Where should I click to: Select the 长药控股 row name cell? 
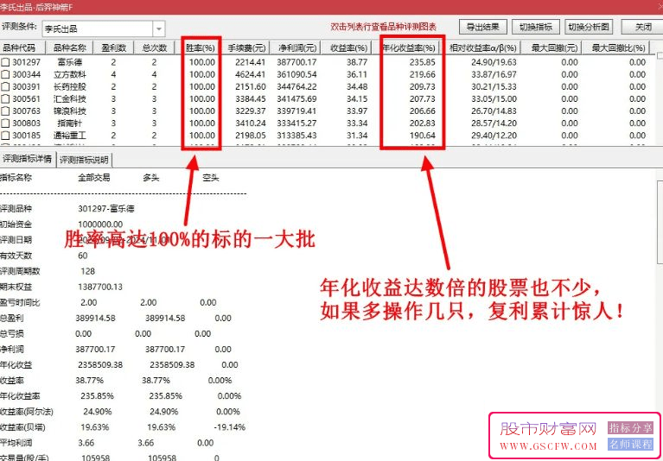coord(70,87)
